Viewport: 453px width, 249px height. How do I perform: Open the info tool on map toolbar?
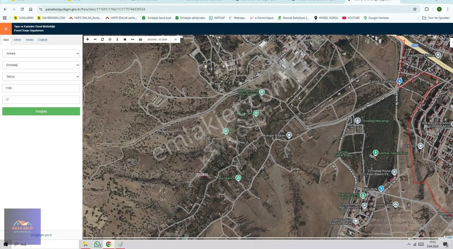click(117, 39)
